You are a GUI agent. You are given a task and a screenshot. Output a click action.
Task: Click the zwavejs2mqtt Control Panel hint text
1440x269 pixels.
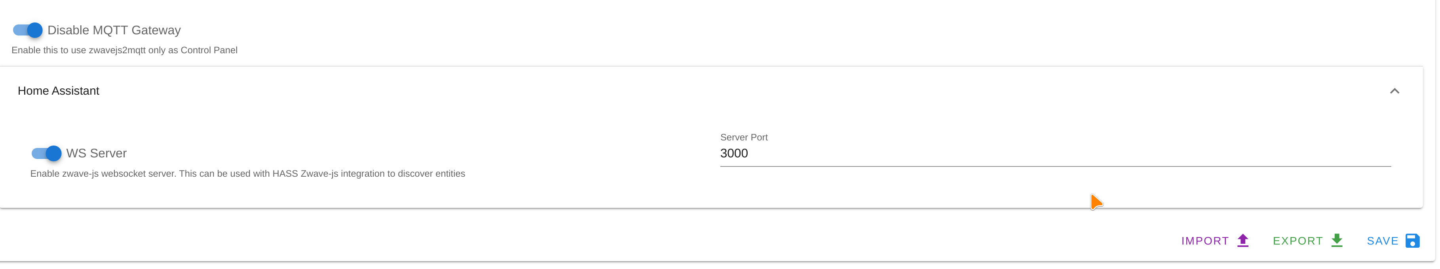pos(125,50)
